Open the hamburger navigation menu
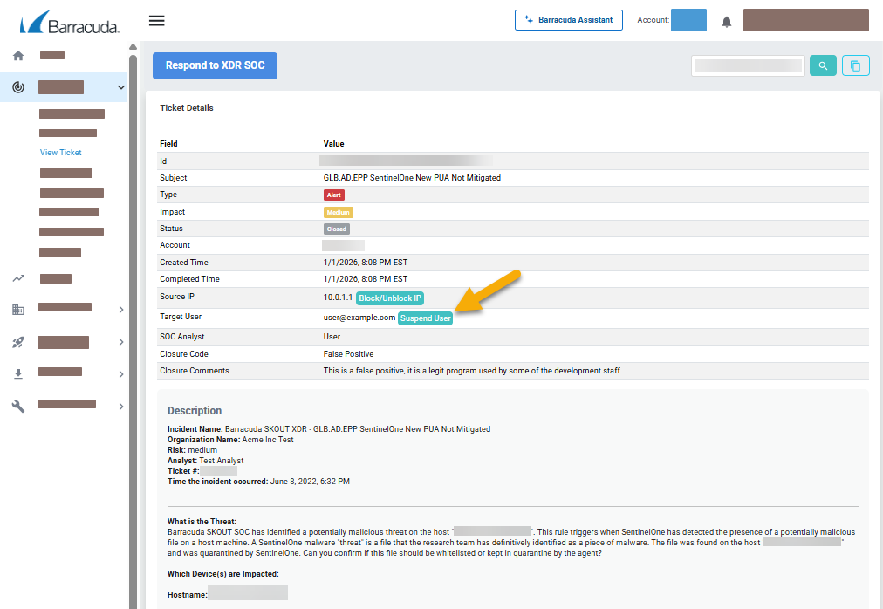The width and height of the screenshot is (883, 609). point(157,20)
